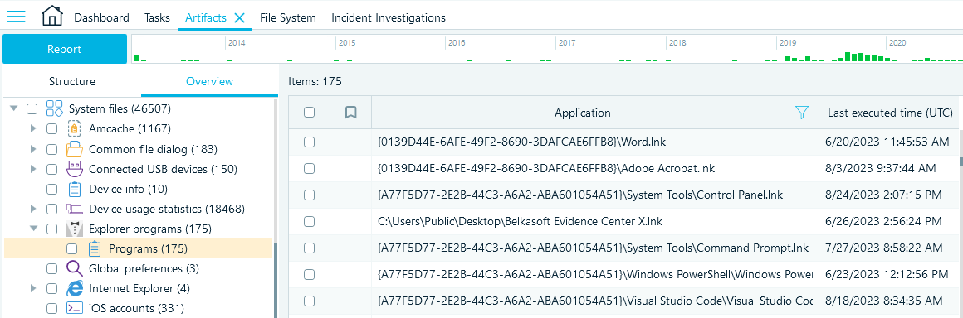Tick the checkbox for Command Prompt.lnk row
Image resolution: width=963 pixels, height=318 pixels.
point(309,248)
